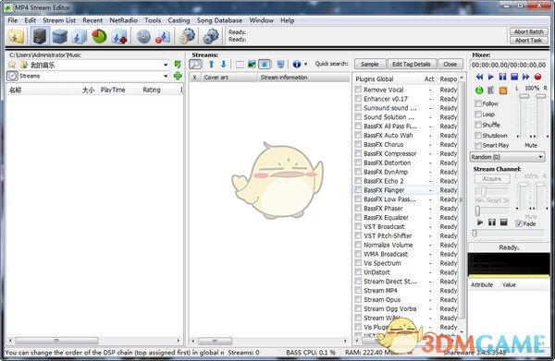This screenshot has height=361, width=555.
Task: Click the music sheet with red cross icon
Action: tap(119, 36)
